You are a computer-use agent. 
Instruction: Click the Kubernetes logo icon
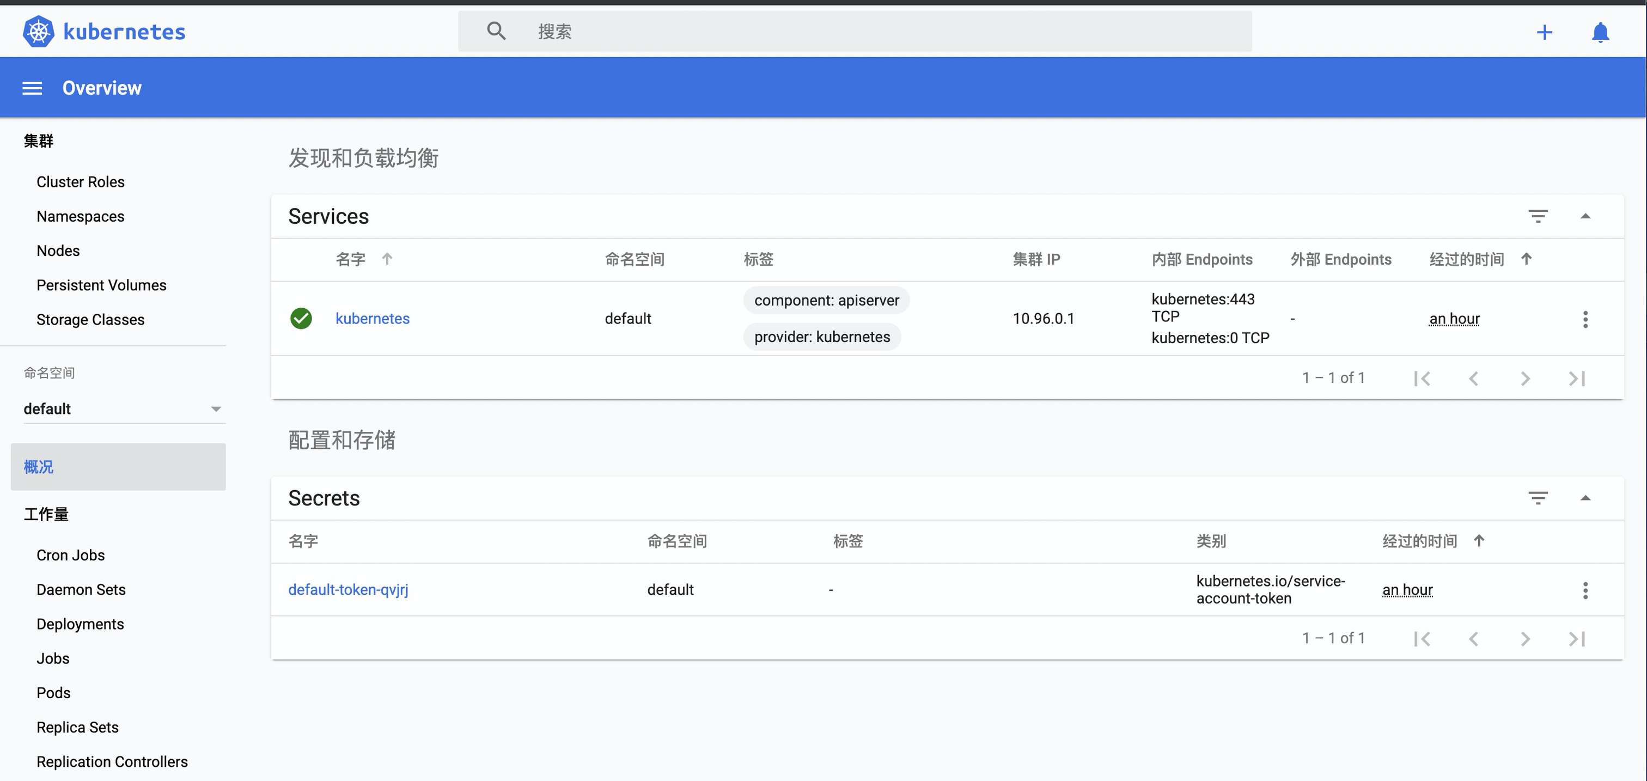38,32
